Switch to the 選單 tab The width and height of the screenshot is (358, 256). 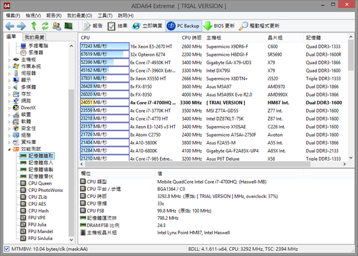tap(11, 37)
